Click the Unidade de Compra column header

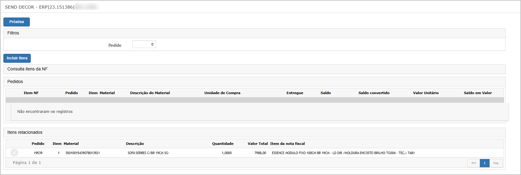point(222,93)
